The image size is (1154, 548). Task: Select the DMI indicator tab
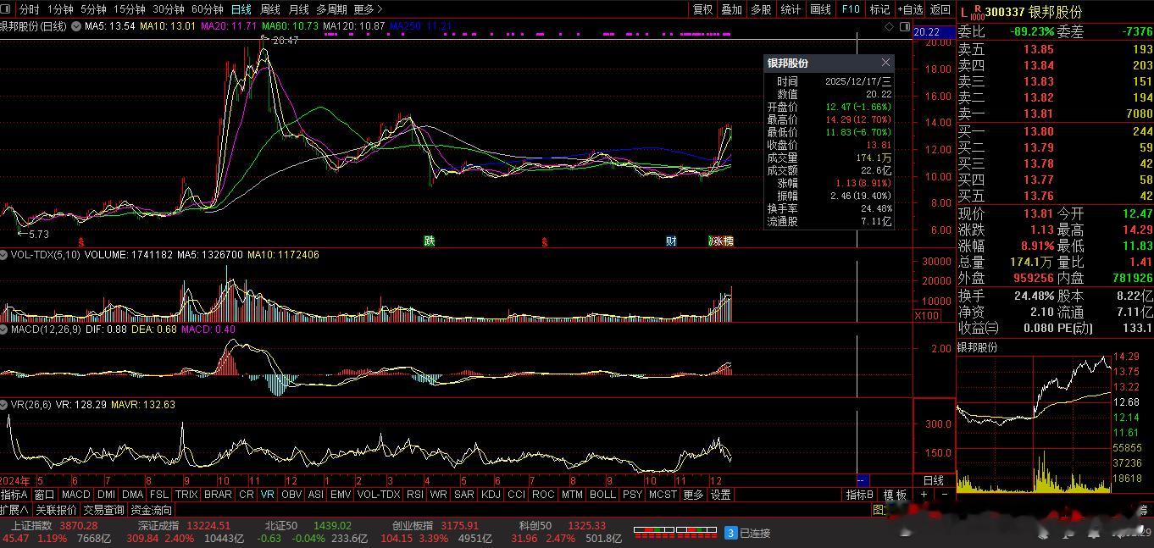pyautogui.click(x=106, y=495)
